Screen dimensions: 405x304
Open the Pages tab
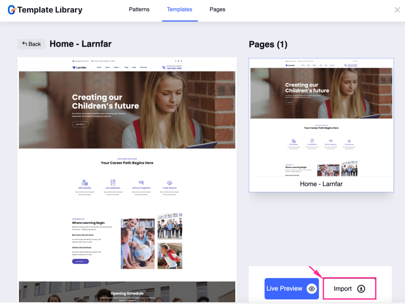pyautogui.click(x=217, y=9)
